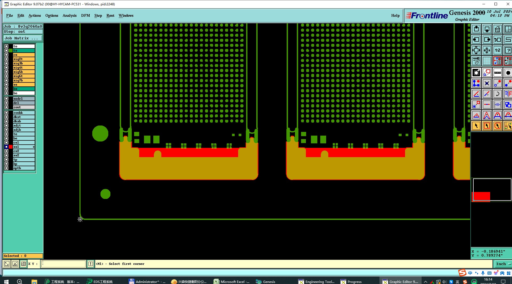The width and height of the screenshot is (512, 284).
Task: Toggle the grid display icon
Action: (487, 61)
